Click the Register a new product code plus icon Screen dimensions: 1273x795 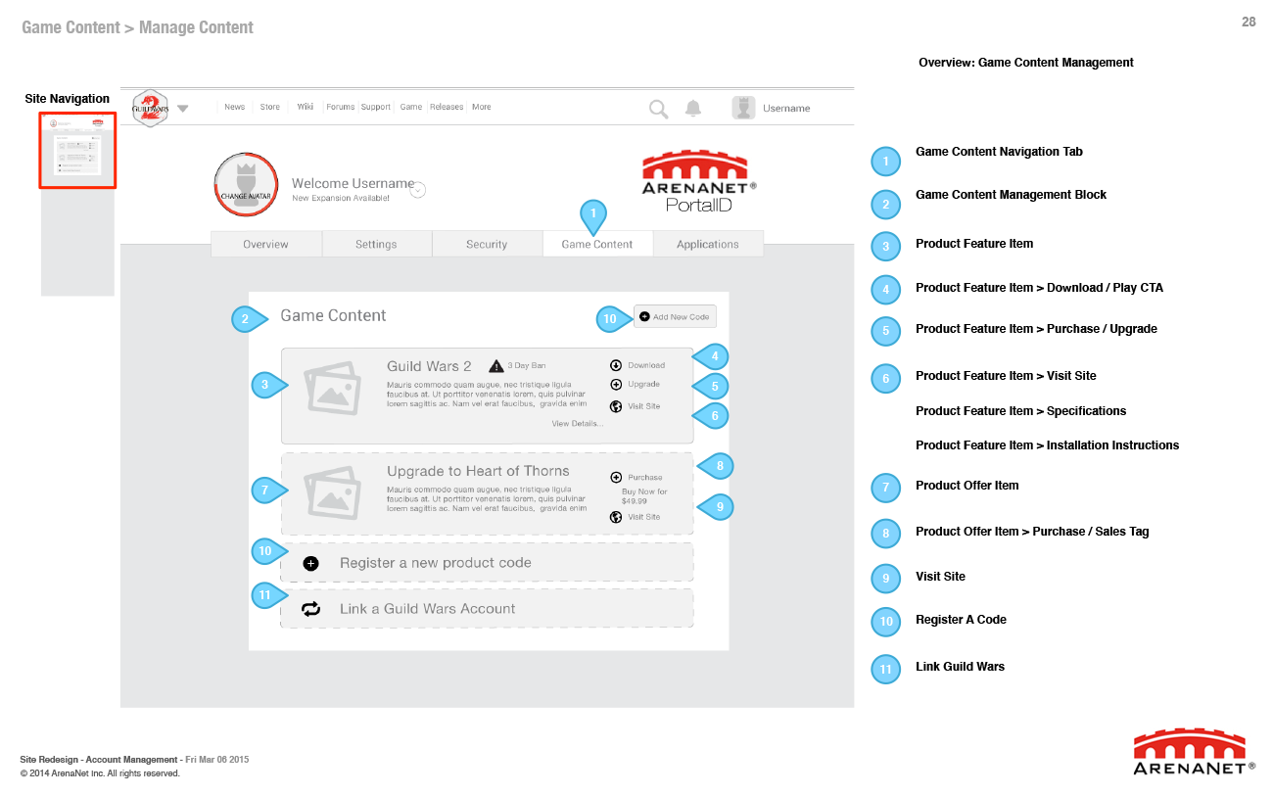click(x=311, y=563)
